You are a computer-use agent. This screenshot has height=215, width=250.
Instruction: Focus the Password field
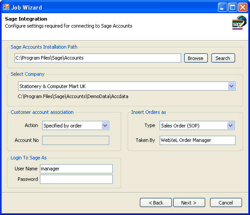pos(76,179)
